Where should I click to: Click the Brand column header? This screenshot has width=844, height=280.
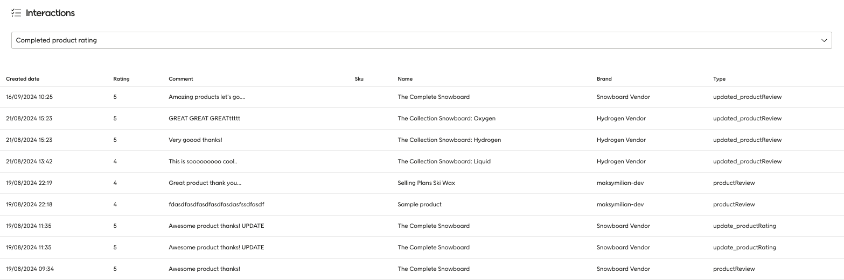pos(604,79)
